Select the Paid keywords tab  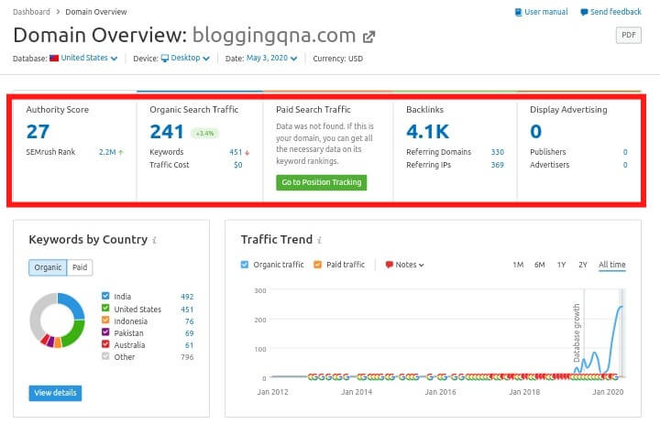pyautogui.click(x=80, y=267)
